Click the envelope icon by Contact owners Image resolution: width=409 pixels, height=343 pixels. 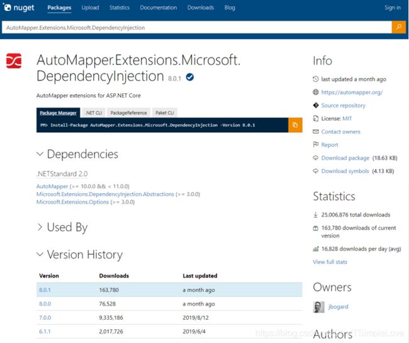[316, 132]
